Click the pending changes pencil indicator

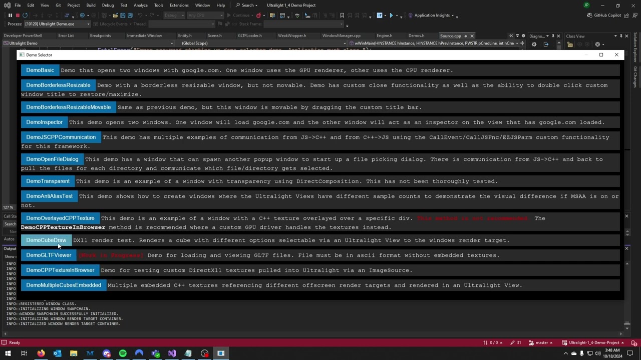point(515,342)
